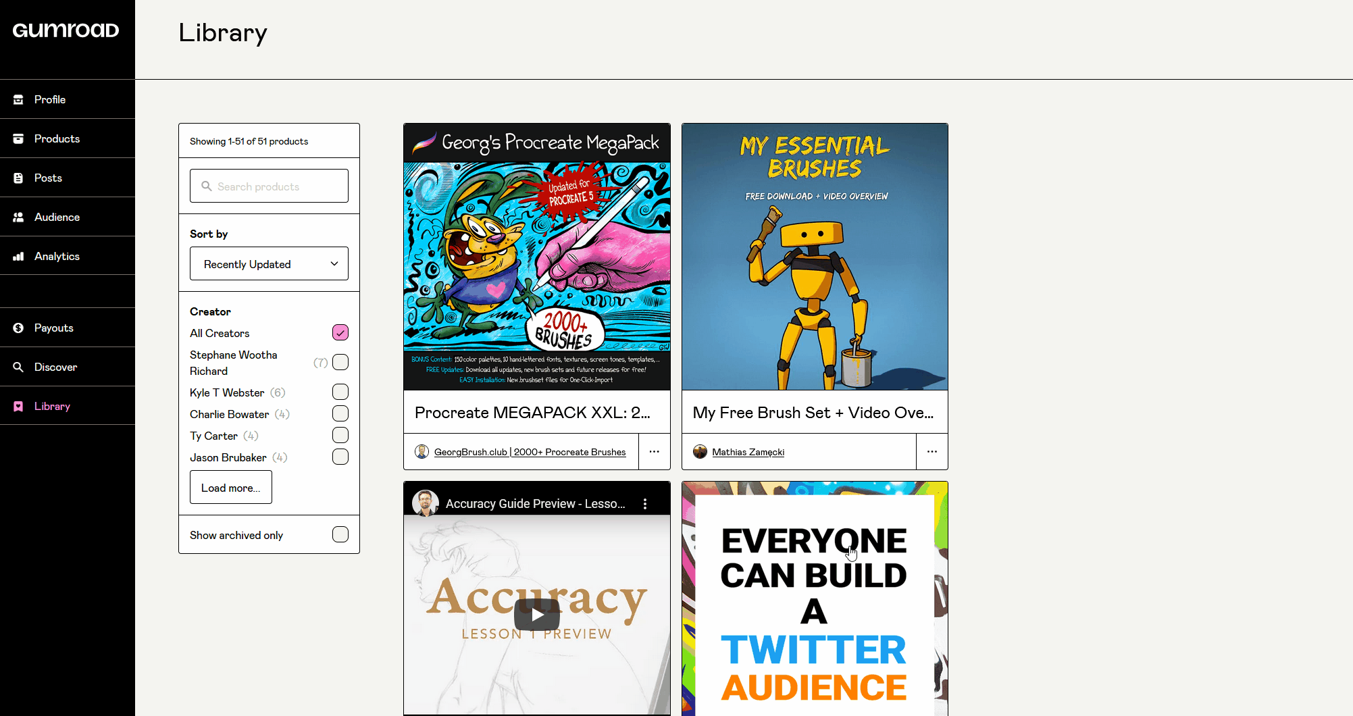Go to Profile in sidebar
The width and height of the screenshot is (1353, 716).
tap(68, 99)
